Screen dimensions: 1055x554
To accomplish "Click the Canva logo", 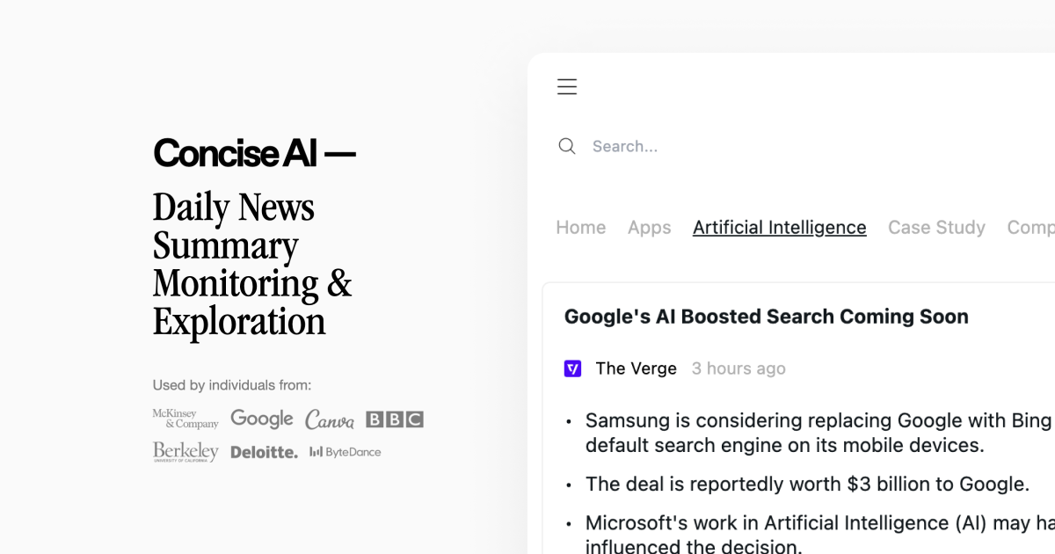I will pos(330,420).
